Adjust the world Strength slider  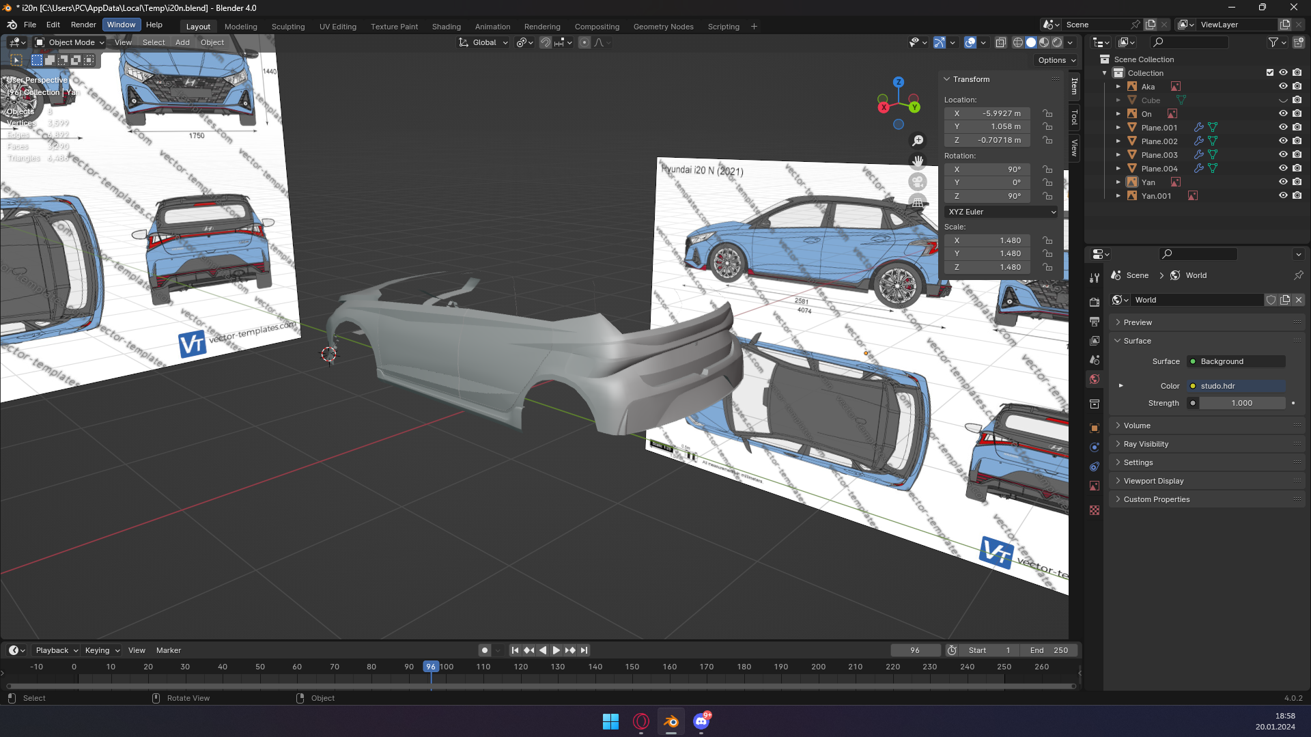tap(1241, 403)
